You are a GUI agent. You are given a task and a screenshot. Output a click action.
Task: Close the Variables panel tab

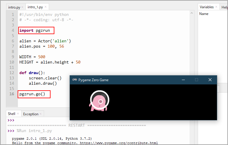click(x=216, y=7)
